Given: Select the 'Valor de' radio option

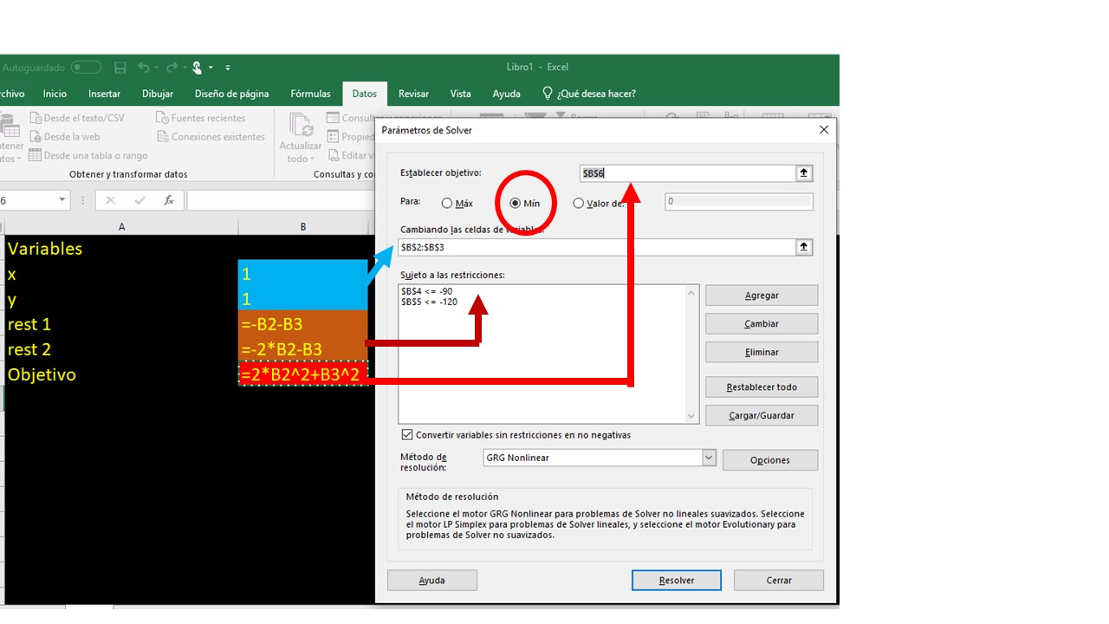Looking at the screenshot, I should tap(579, 204).
